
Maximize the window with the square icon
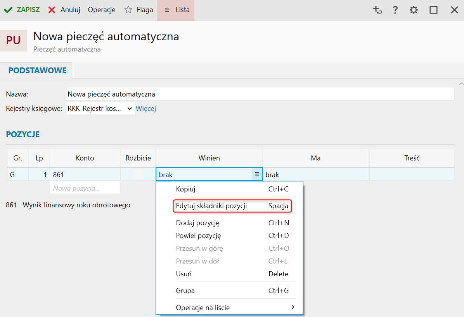pos(433,10)
